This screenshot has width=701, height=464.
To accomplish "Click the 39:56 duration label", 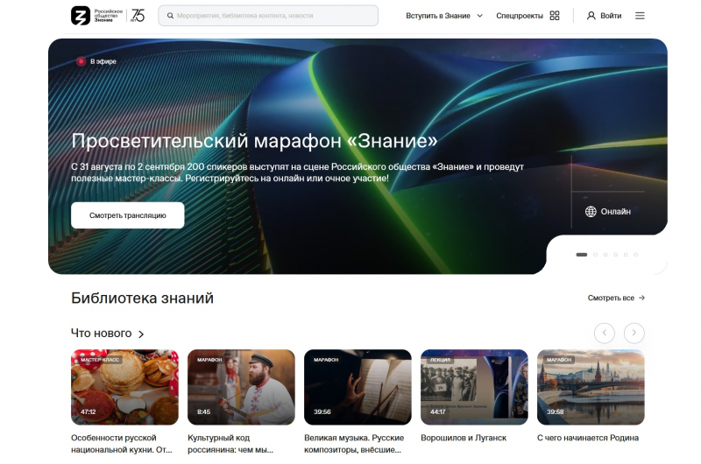I will pos(322,411).
